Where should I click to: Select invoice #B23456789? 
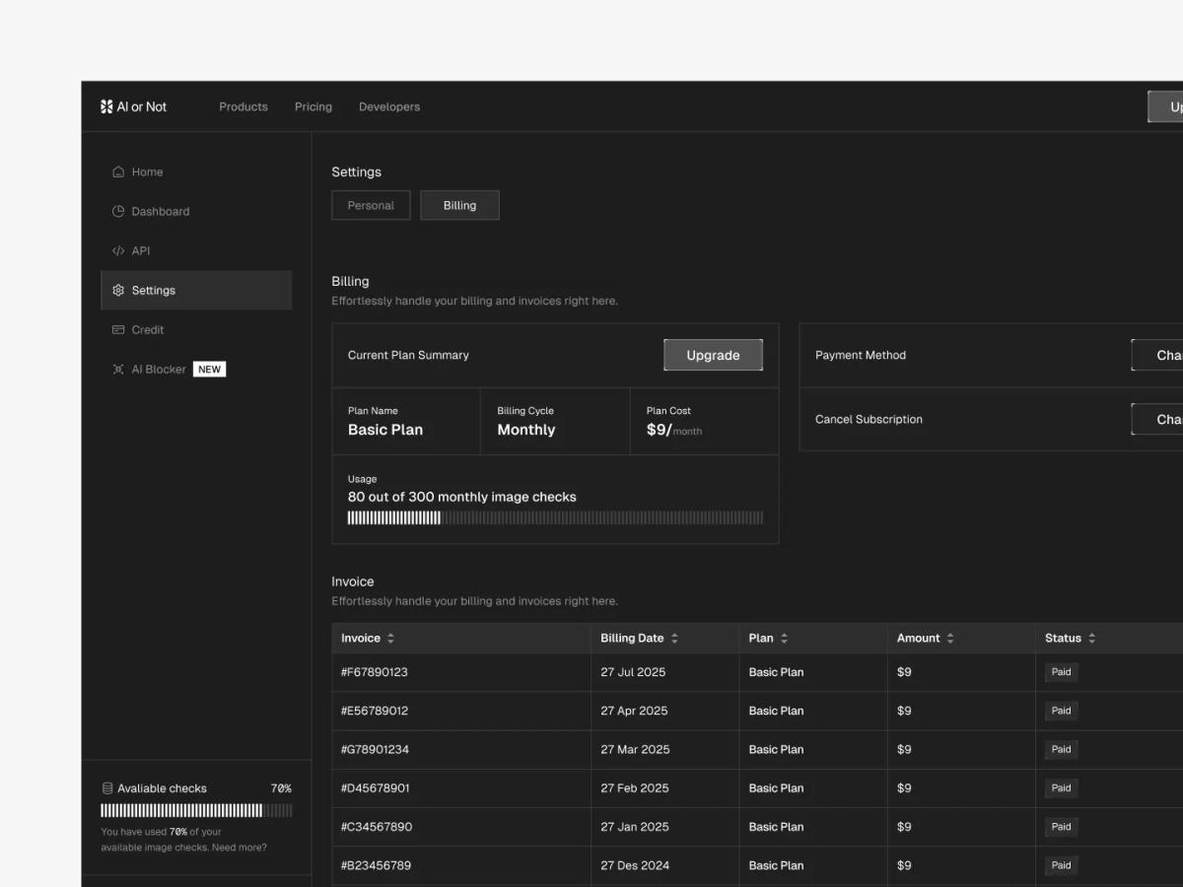pyautogui.click(x=376, y=865)
